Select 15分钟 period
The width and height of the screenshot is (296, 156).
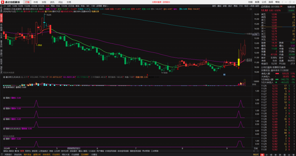(x=27, y=6)
